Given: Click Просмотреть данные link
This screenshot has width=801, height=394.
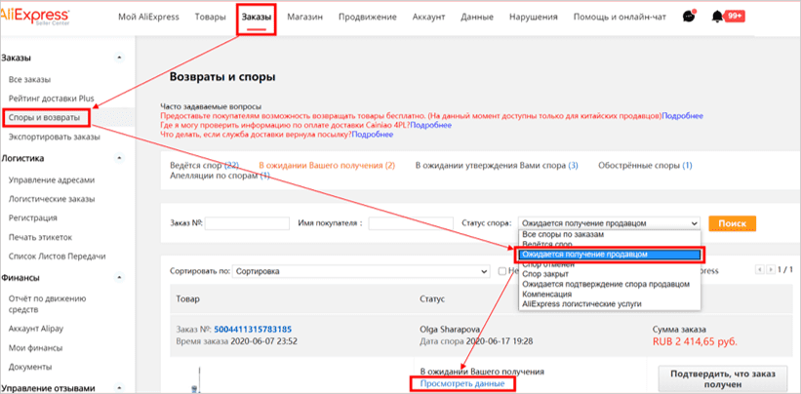Looking at the screenshot, I should coord(462,383).
